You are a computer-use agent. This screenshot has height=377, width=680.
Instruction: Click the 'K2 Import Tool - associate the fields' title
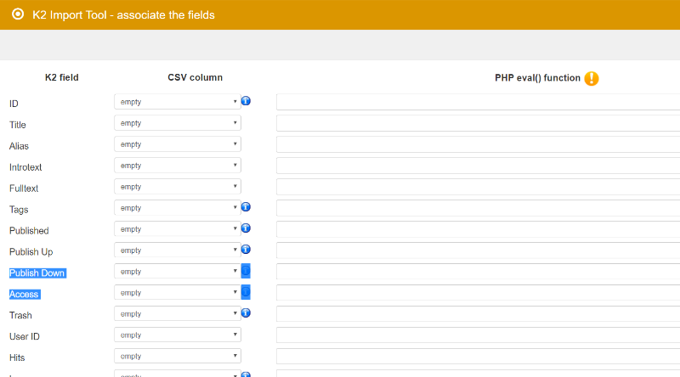pyautogui.click(x=123, y=14)
